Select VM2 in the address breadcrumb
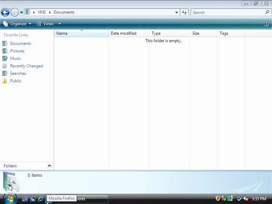The width and height of the screenshot is (272, 204). (x=42, y=12)
